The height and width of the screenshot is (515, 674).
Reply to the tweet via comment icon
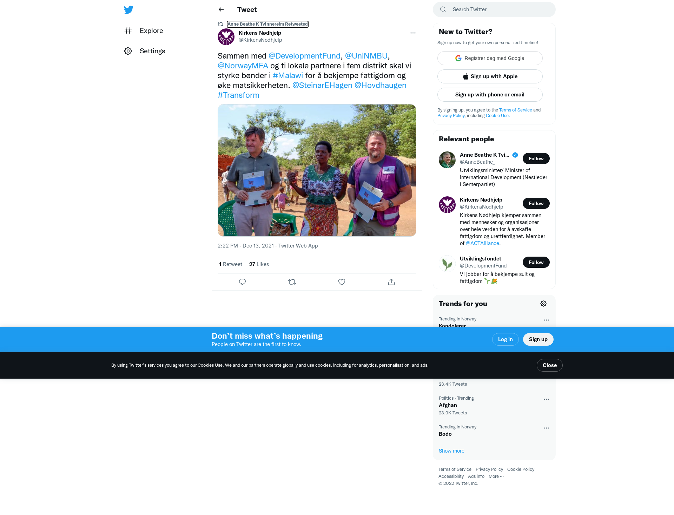pos(242,282)
